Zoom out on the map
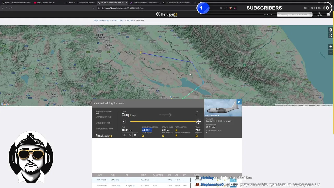334x188 pixels. 331,52
